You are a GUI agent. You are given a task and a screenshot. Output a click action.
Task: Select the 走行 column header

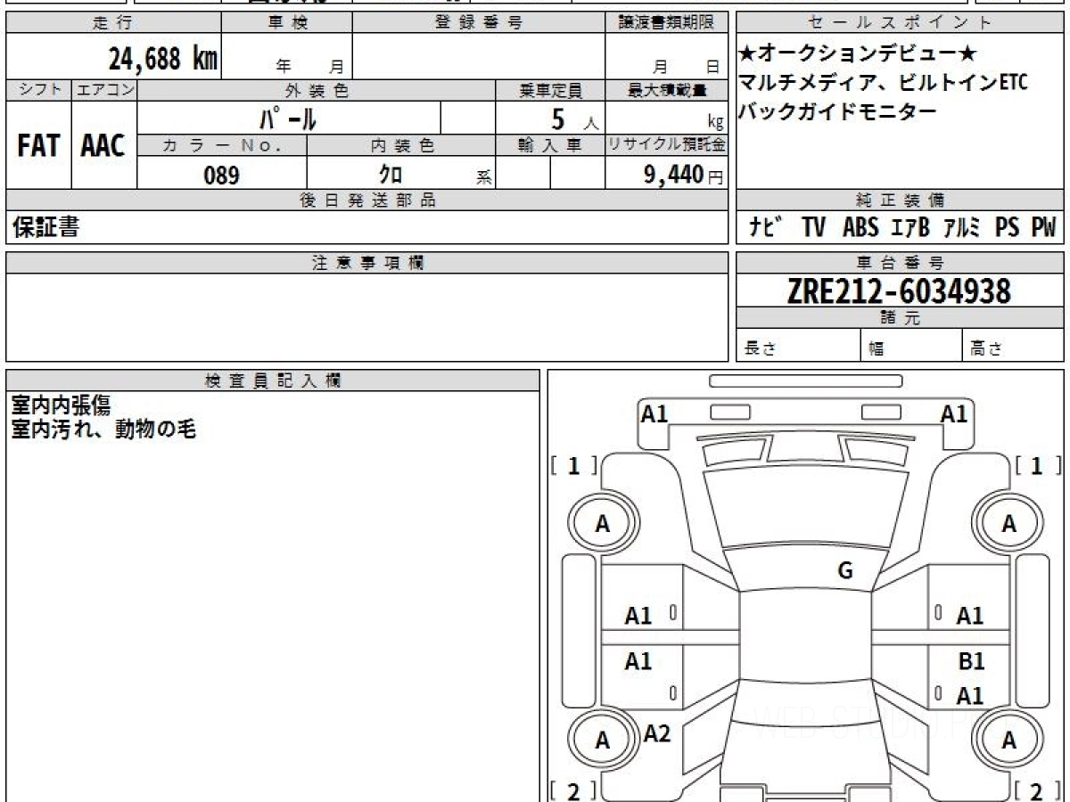(112, 23)
